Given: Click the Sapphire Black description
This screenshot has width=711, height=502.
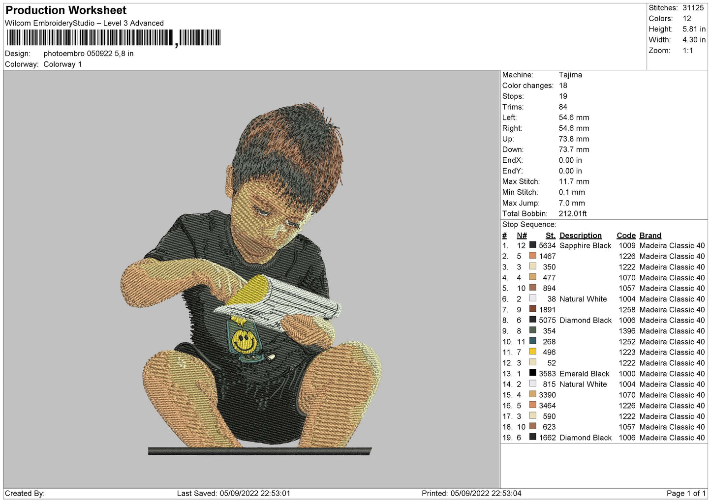Looking at the screenshot, I should click(x=585, y=246).
